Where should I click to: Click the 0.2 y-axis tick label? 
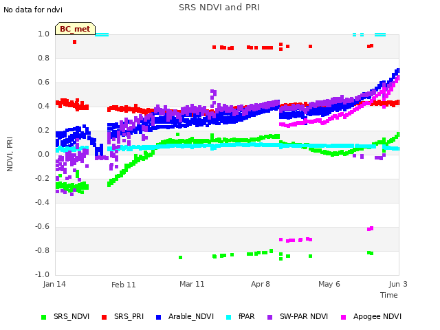tap(44, 130)
